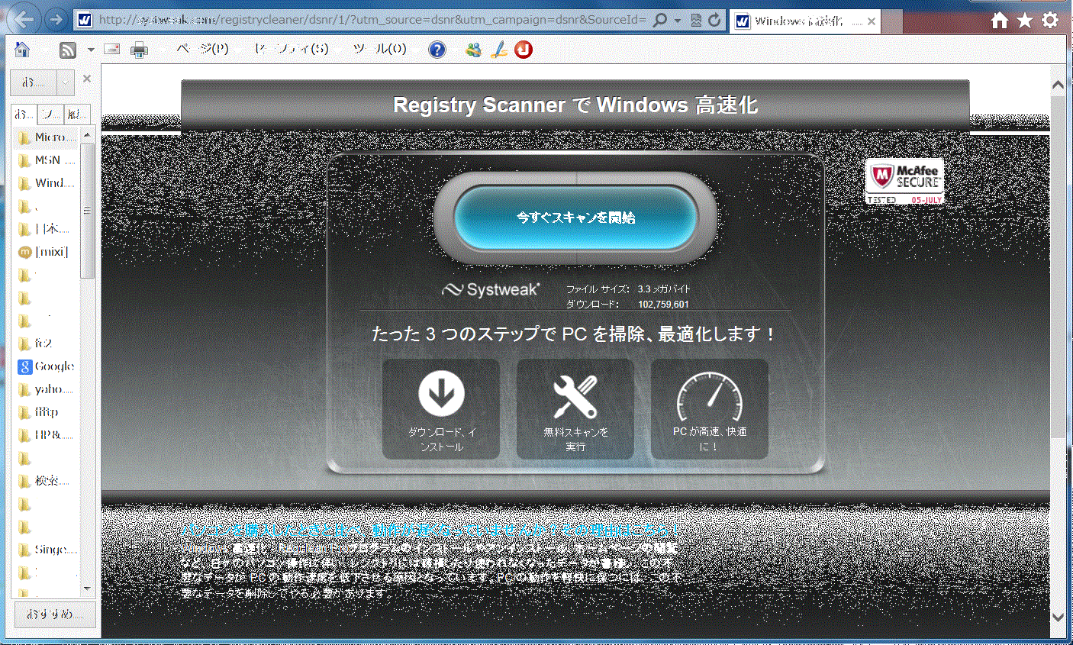Click the favorites list scrollbar thumb
Viewport: 1073px width, 645px height.
[x=87, y=210]
